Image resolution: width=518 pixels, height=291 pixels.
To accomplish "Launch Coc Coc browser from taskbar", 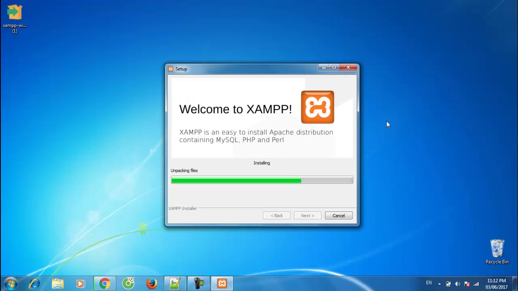I will tap(128, 284).
